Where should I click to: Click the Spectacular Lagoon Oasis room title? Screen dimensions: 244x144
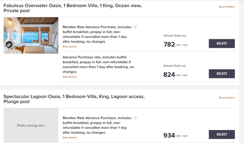pos(74,99)
